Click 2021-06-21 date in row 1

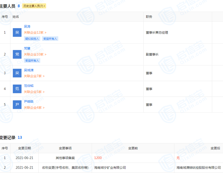25,158
